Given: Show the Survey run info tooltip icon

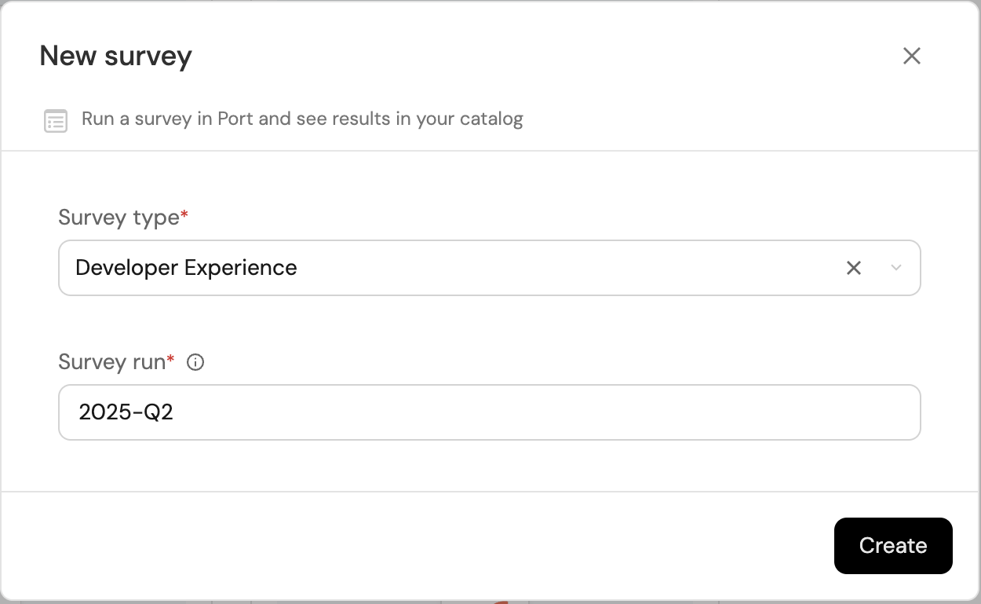Looking at the screenshot, I should click(195, 362).
